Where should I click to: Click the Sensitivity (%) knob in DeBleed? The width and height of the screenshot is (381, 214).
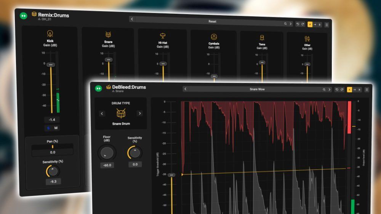click(135, 153)
